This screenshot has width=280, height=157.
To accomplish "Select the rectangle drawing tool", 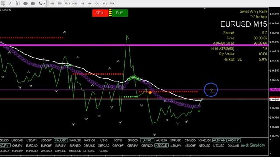I will pyautogui.click(x=33, y=3).
